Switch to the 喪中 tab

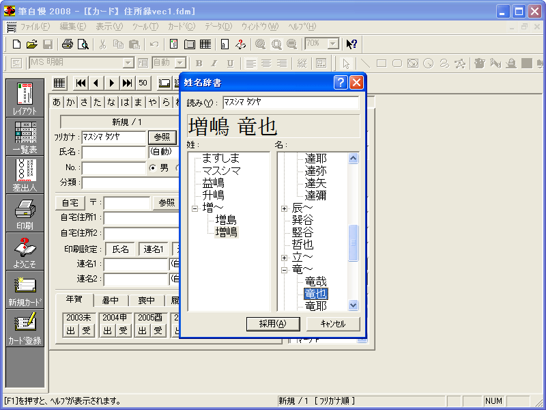click(146, 300)
